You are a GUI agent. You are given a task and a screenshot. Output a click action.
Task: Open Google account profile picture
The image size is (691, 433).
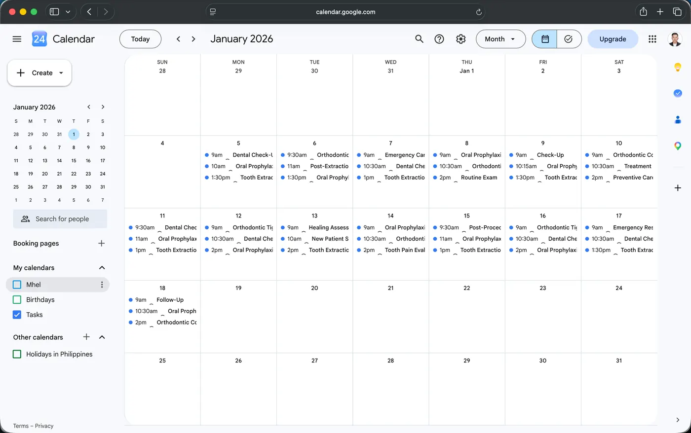coord(675,39)
